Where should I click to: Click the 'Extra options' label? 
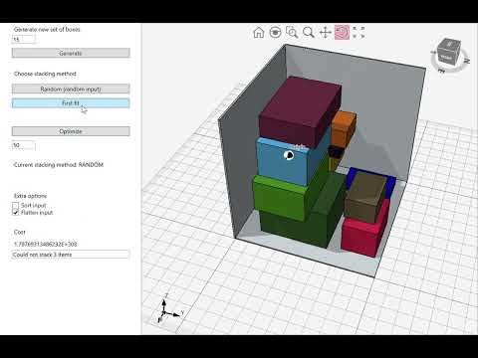coord(30,196)
